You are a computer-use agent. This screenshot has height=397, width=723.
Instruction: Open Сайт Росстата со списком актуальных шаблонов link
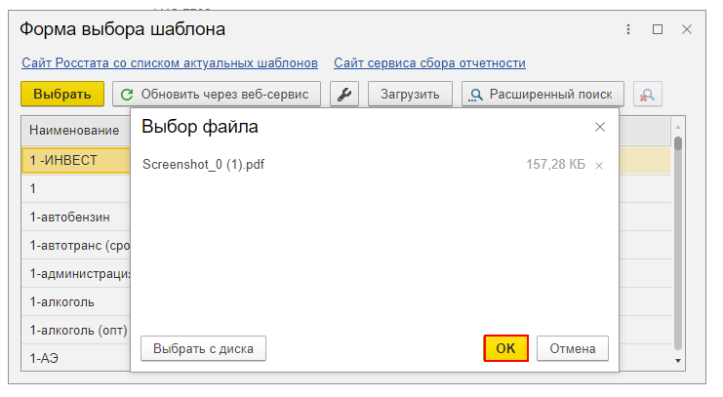(170, 63)
